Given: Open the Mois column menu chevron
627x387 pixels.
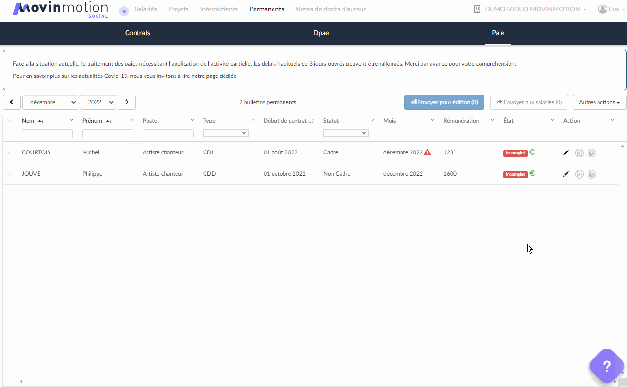Looking at the screenshot, I should pyautogui.click(x=433, y=120).
